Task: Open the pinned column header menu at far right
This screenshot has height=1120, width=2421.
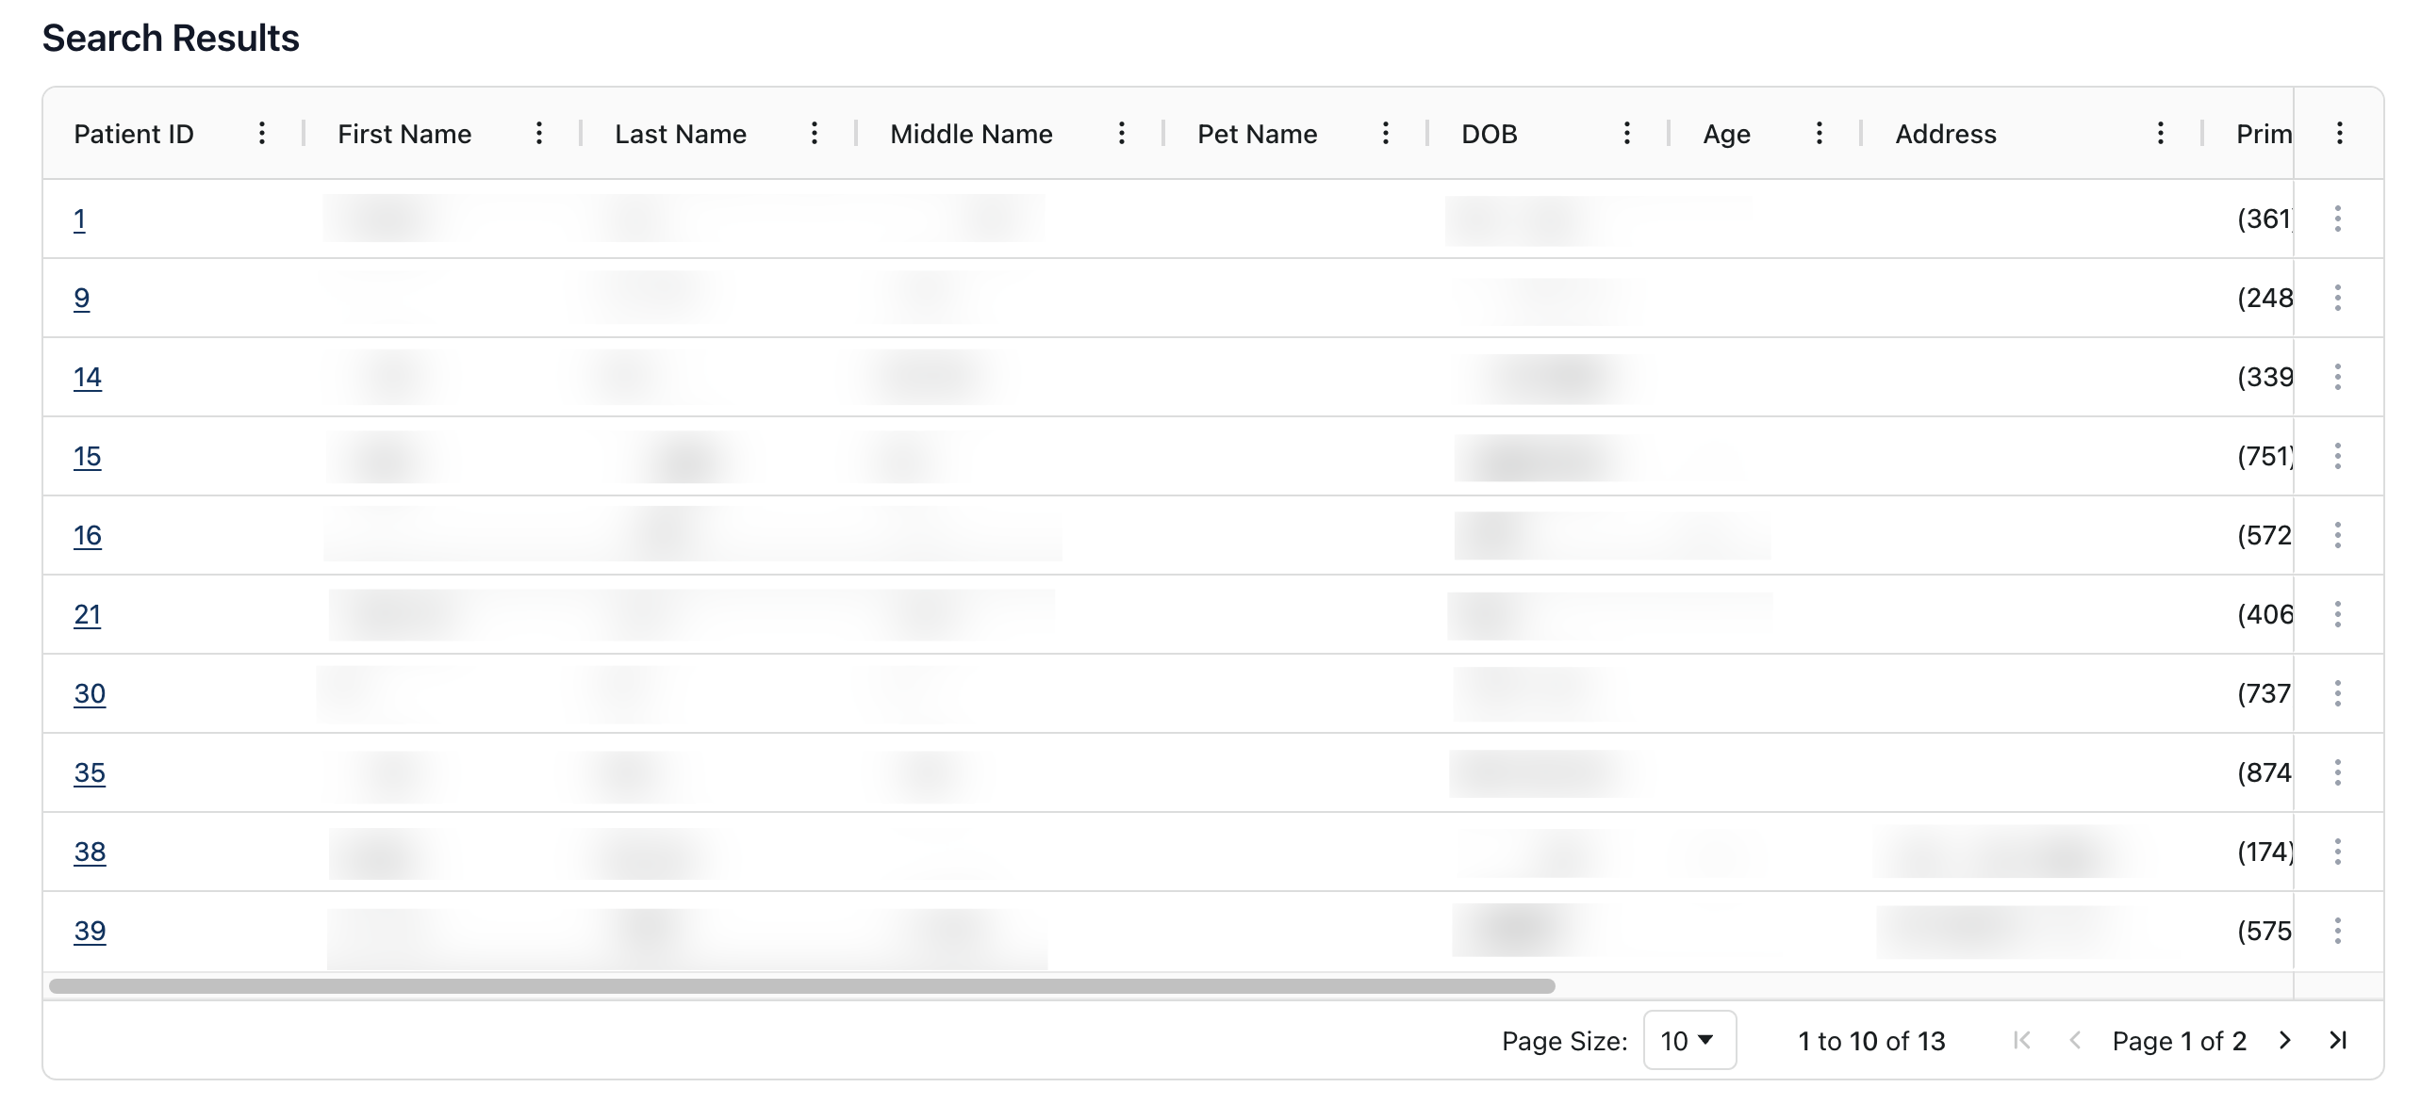Action: tap(2340, 134)
